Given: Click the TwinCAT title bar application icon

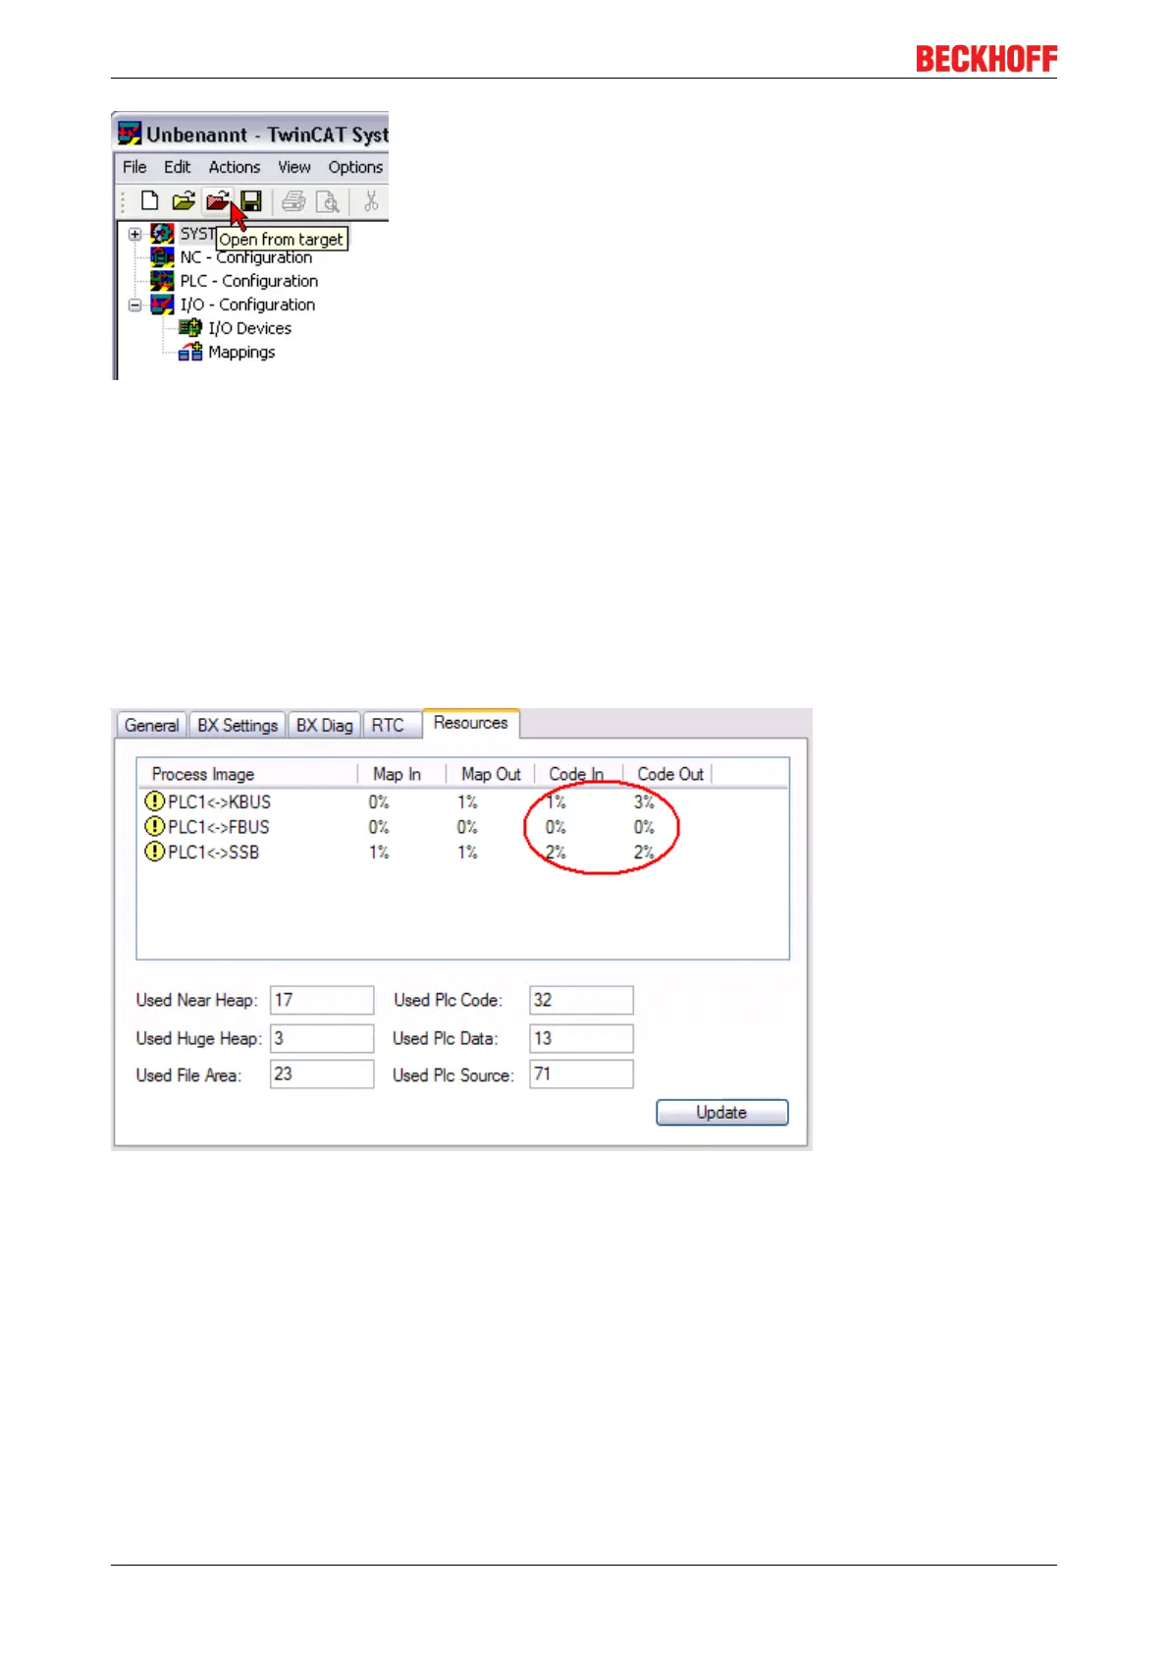Looking at the screenshot, I should [x=130, y=134].
